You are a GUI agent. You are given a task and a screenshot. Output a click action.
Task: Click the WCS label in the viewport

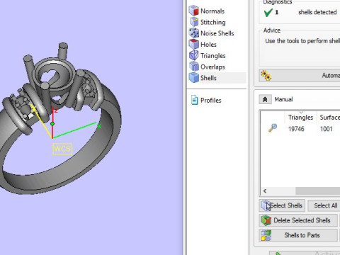point(62,149)
